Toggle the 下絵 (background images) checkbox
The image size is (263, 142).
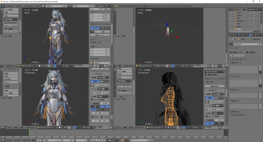pos(208,82)
